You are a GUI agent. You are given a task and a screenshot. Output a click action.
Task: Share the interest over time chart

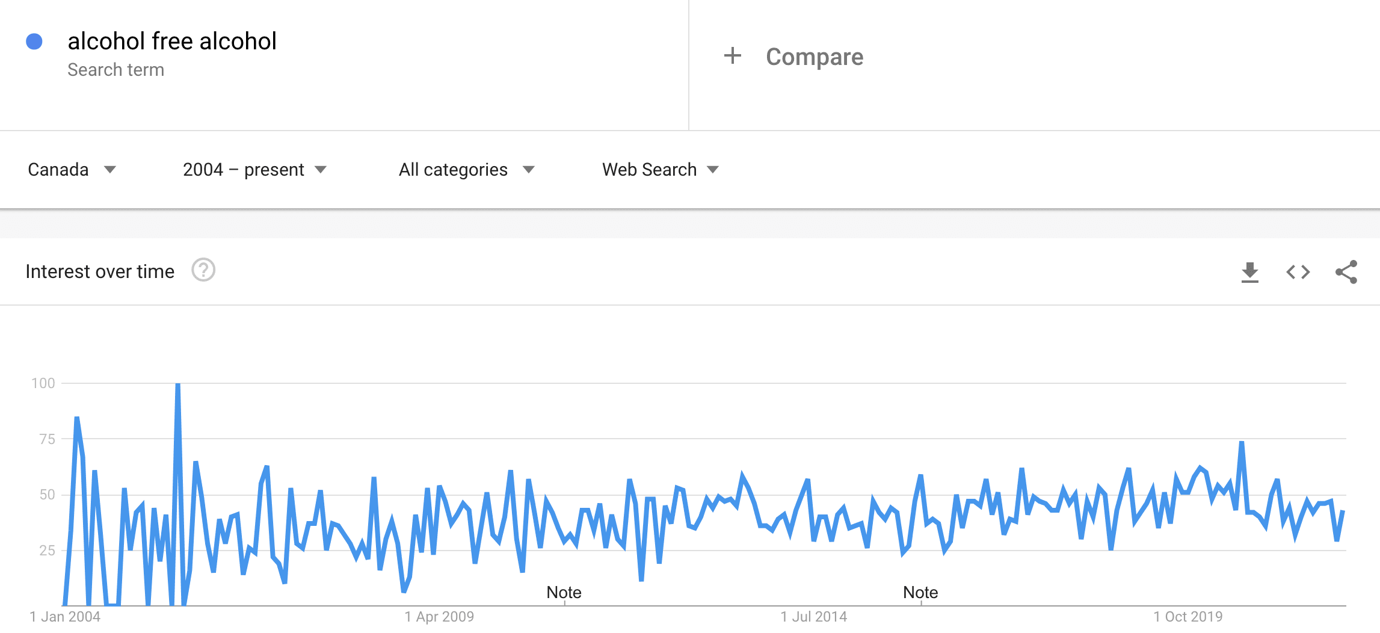point(1346,272)
